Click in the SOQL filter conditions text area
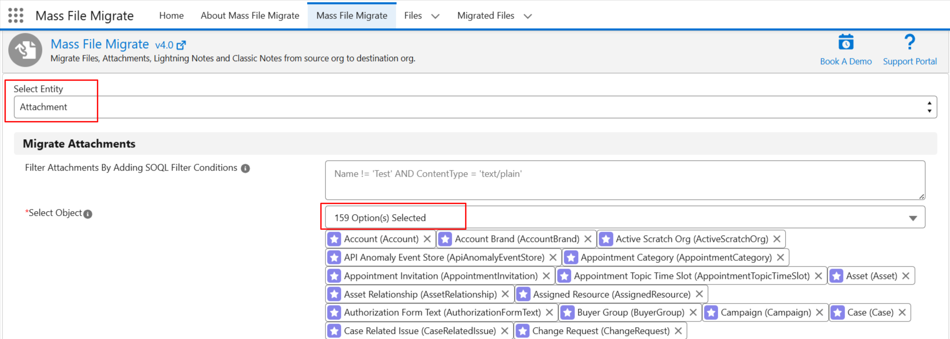This screenshot has height=339, width=950. click(625, 180)
